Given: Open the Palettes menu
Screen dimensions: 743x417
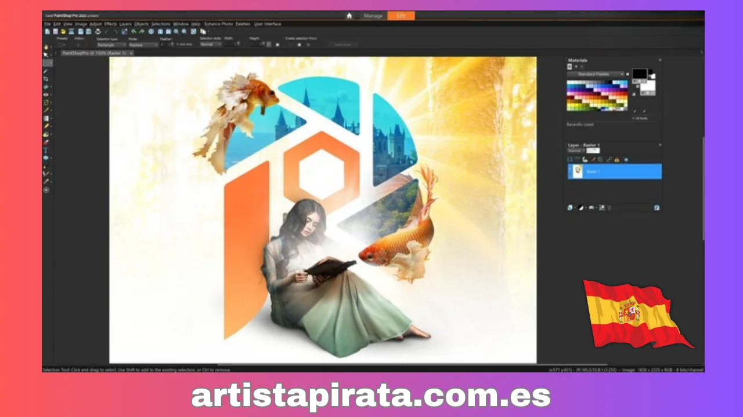Looking at the screenshot, I should point(243,24).
